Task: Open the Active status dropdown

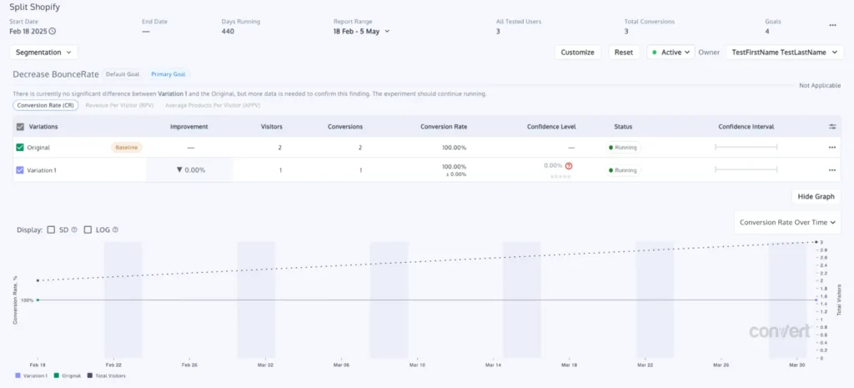Action: [x=671, y=53]
